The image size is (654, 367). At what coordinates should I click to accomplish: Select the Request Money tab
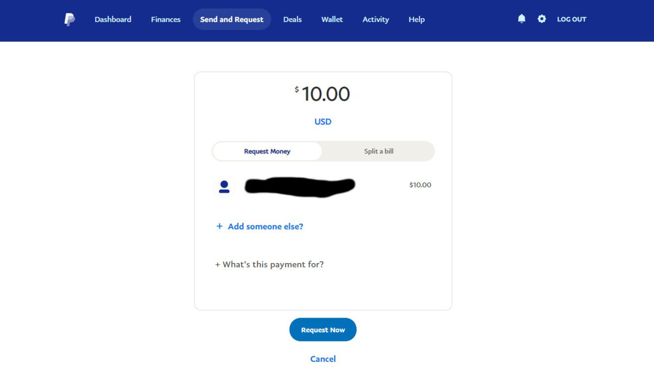(267, 151)
